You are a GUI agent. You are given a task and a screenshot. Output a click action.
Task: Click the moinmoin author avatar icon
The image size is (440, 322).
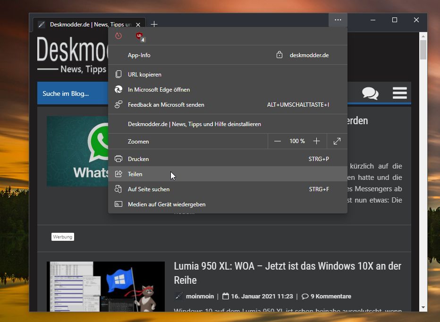pos(179,296)
